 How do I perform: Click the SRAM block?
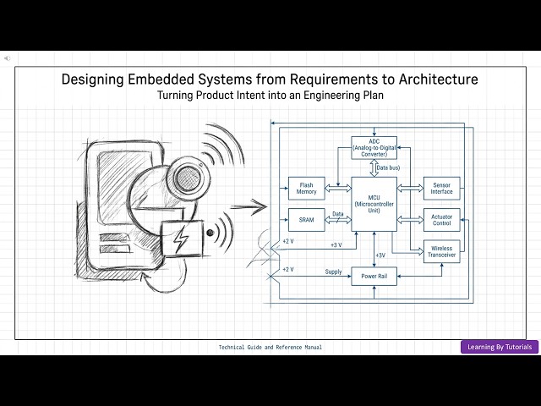pos(306,220)
